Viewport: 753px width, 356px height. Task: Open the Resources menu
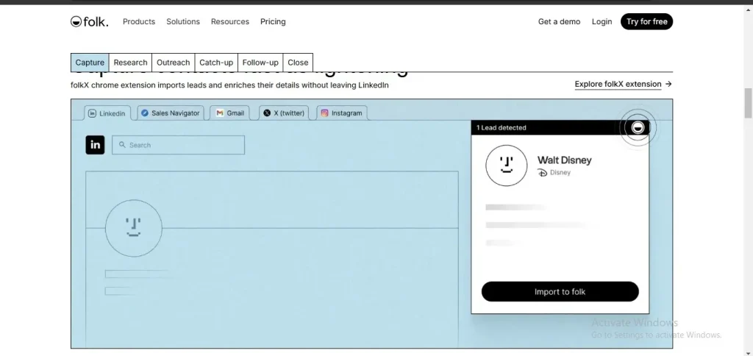[x=230, y=21]
